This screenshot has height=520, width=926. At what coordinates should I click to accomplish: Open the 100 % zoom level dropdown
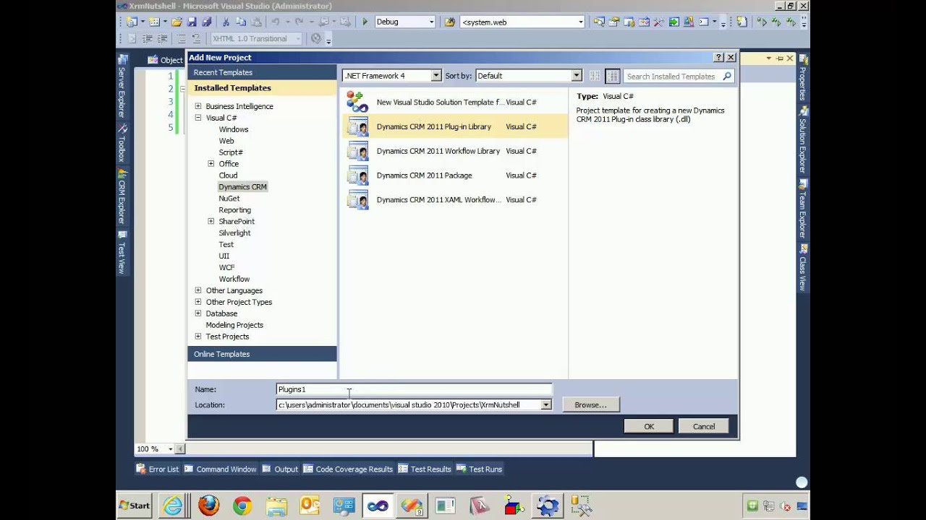(x=171, y=449)
